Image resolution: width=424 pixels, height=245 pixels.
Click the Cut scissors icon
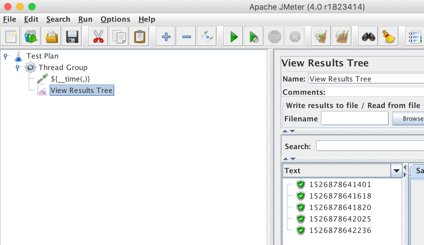click(98, 37)
